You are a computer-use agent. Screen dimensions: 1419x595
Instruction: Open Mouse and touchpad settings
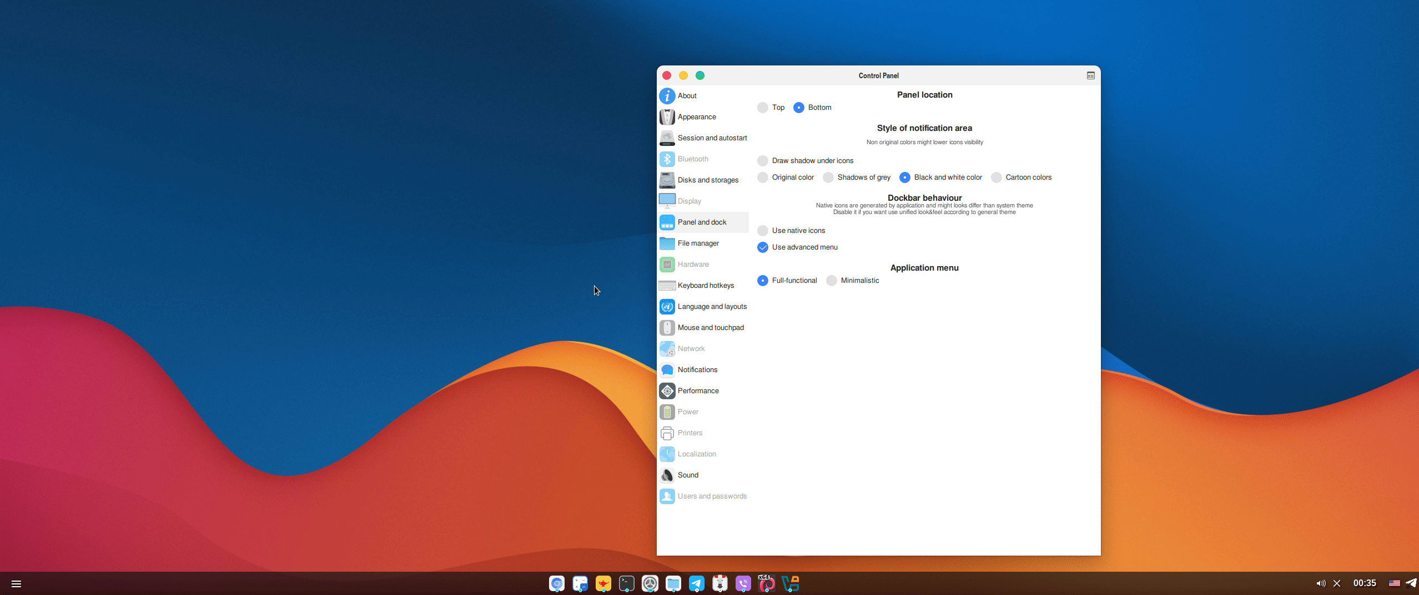(x=710, y=328)
